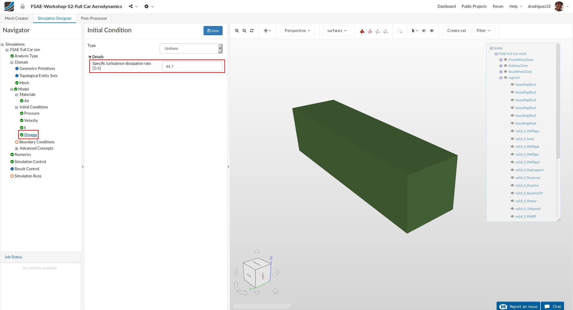
Task: Toggle visibility of RadiatorZone
Action: point(506,66)
